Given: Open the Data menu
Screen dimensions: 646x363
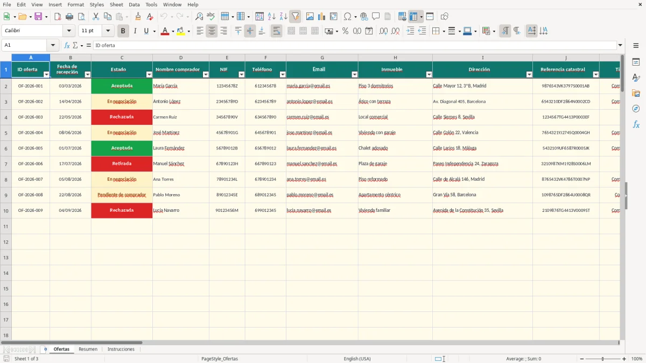Looking at the screenshot, I should point(134,4).
